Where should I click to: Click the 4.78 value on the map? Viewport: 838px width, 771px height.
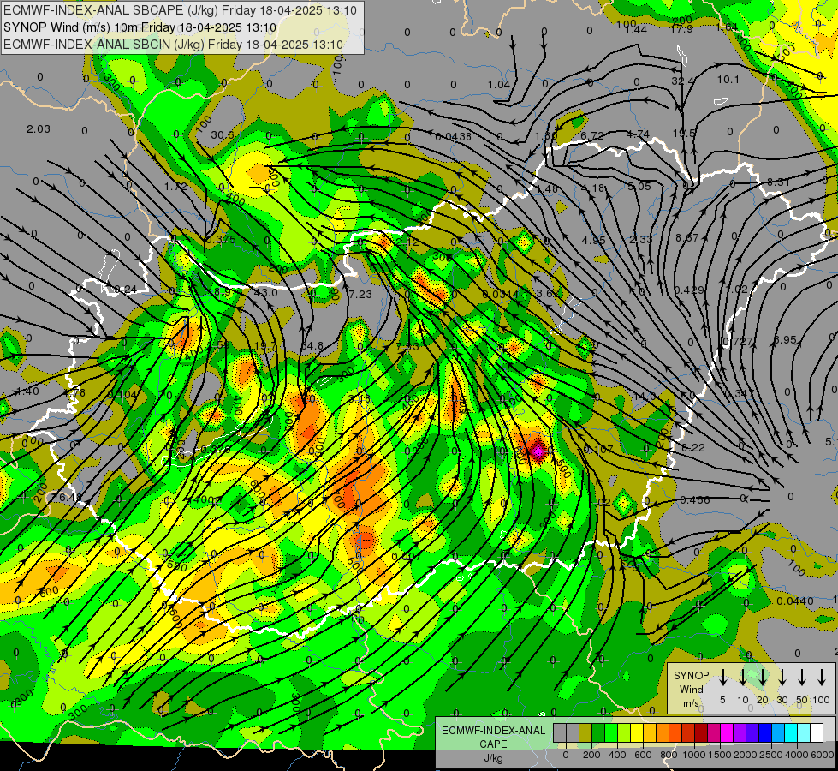click(74, 393)
